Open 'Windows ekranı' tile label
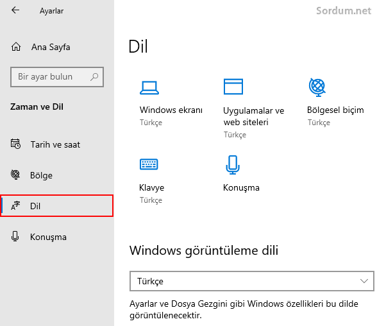 171,110
